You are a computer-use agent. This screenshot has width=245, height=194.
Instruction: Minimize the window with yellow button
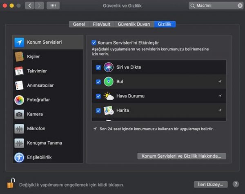point(12,6)
